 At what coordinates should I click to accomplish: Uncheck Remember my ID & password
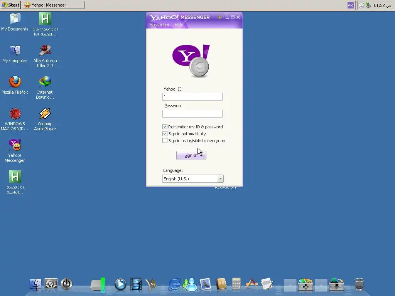(165, 126)
